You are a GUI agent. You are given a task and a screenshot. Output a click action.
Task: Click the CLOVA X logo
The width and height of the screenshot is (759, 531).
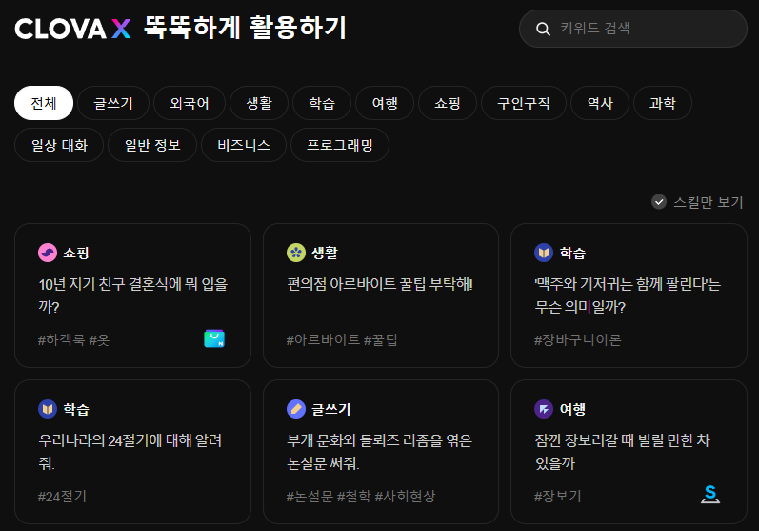[72, 29]
